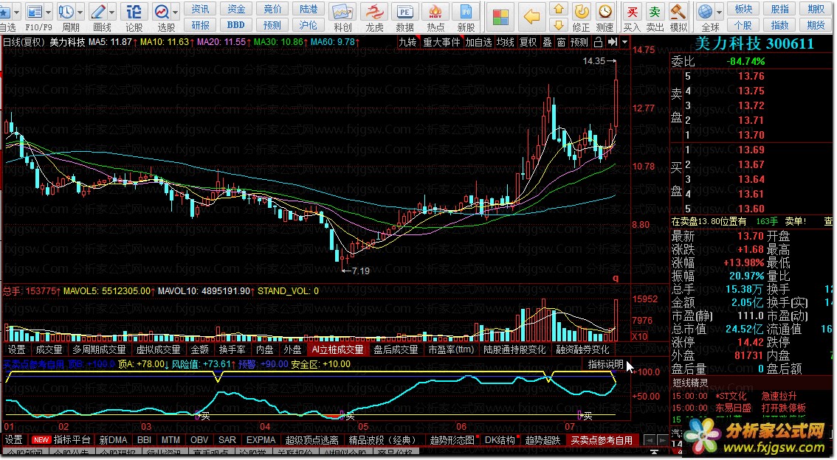Open the 科创 board icon
This screenshot has width=837, height=460.
[x=342, y=11]
